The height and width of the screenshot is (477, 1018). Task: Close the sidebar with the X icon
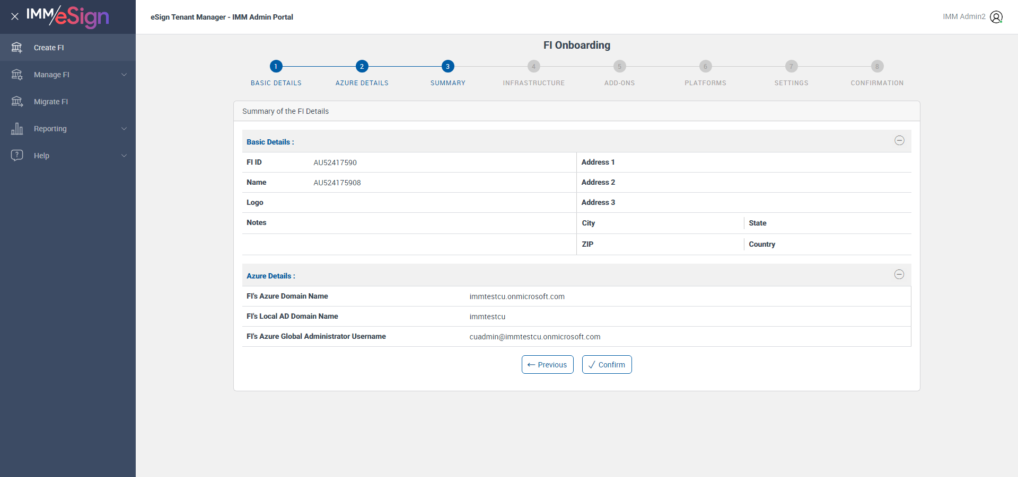tap(15, 16)
